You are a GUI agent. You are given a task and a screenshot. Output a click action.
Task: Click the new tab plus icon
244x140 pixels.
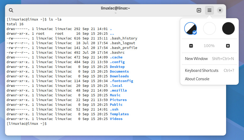pyautogui.click(x=199, y=10)
